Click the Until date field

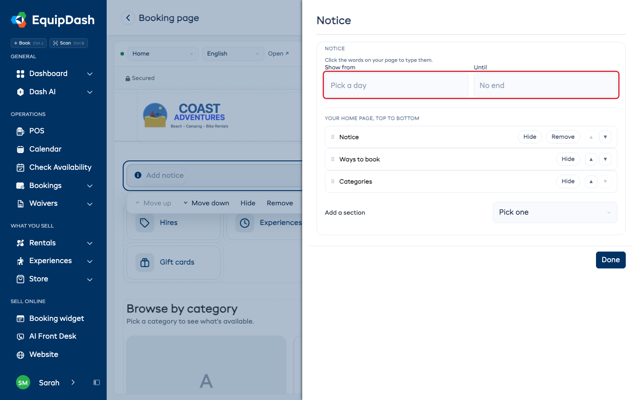point(546,85)
